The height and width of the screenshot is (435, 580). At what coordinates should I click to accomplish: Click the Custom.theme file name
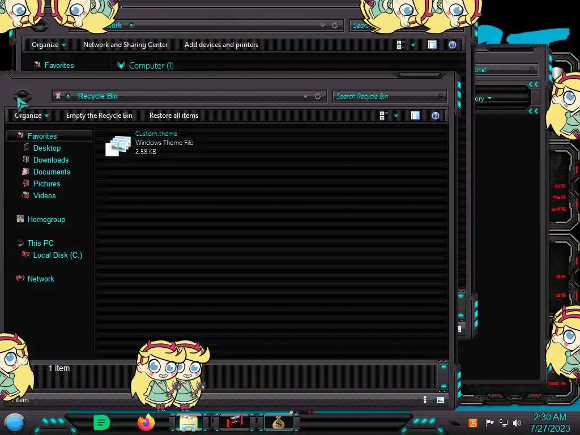(x=156, y=134)
